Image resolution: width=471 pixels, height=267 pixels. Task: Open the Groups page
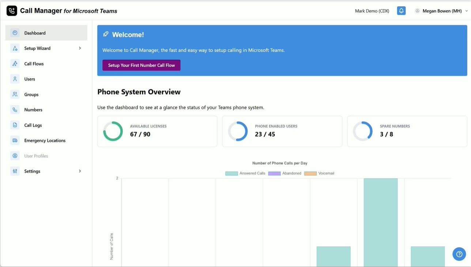click(x=46, y=94)
